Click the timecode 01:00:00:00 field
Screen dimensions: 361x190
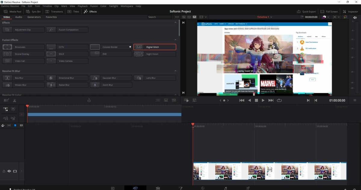[337, 100]
